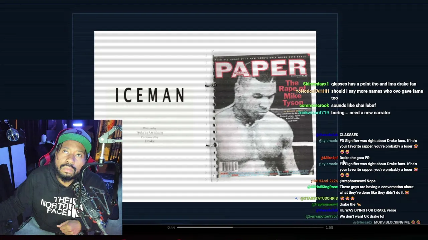428x240 pixels.
Task: Click the '@traphouseowl Nope' reply message
Action: tap(357, 181)
